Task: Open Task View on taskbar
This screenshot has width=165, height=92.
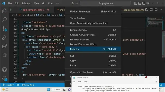Action: pos(64,89)
